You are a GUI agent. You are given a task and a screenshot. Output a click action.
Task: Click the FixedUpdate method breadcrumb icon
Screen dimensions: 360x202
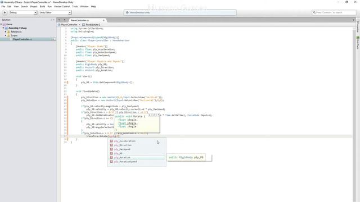(x=84, y=25)
